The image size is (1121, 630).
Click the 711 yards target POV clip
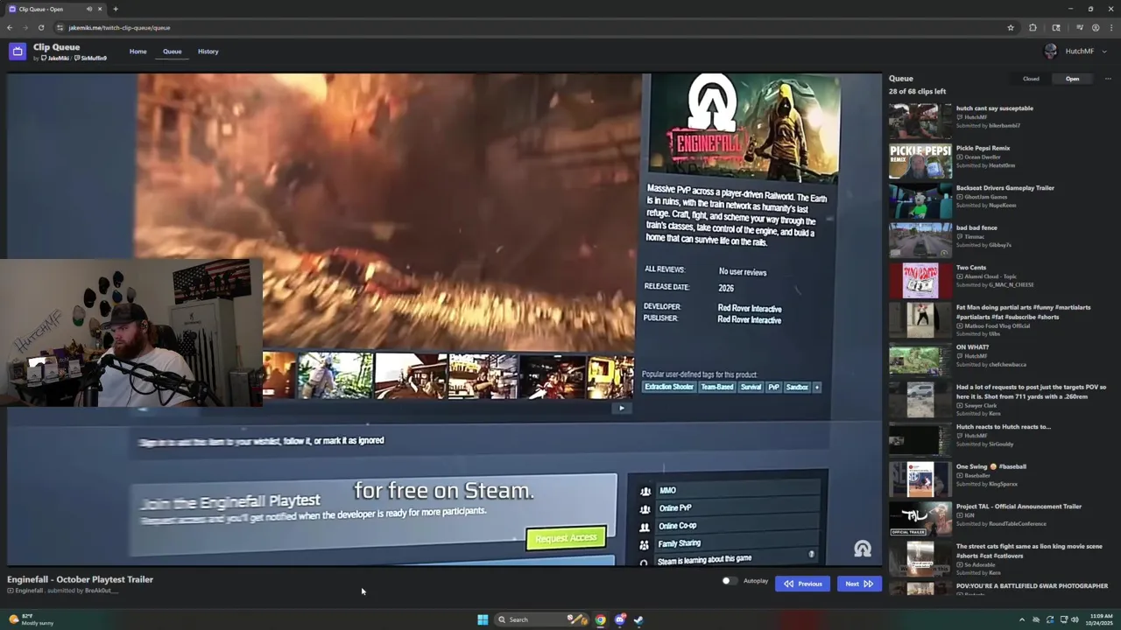click(x=998, y=400)
